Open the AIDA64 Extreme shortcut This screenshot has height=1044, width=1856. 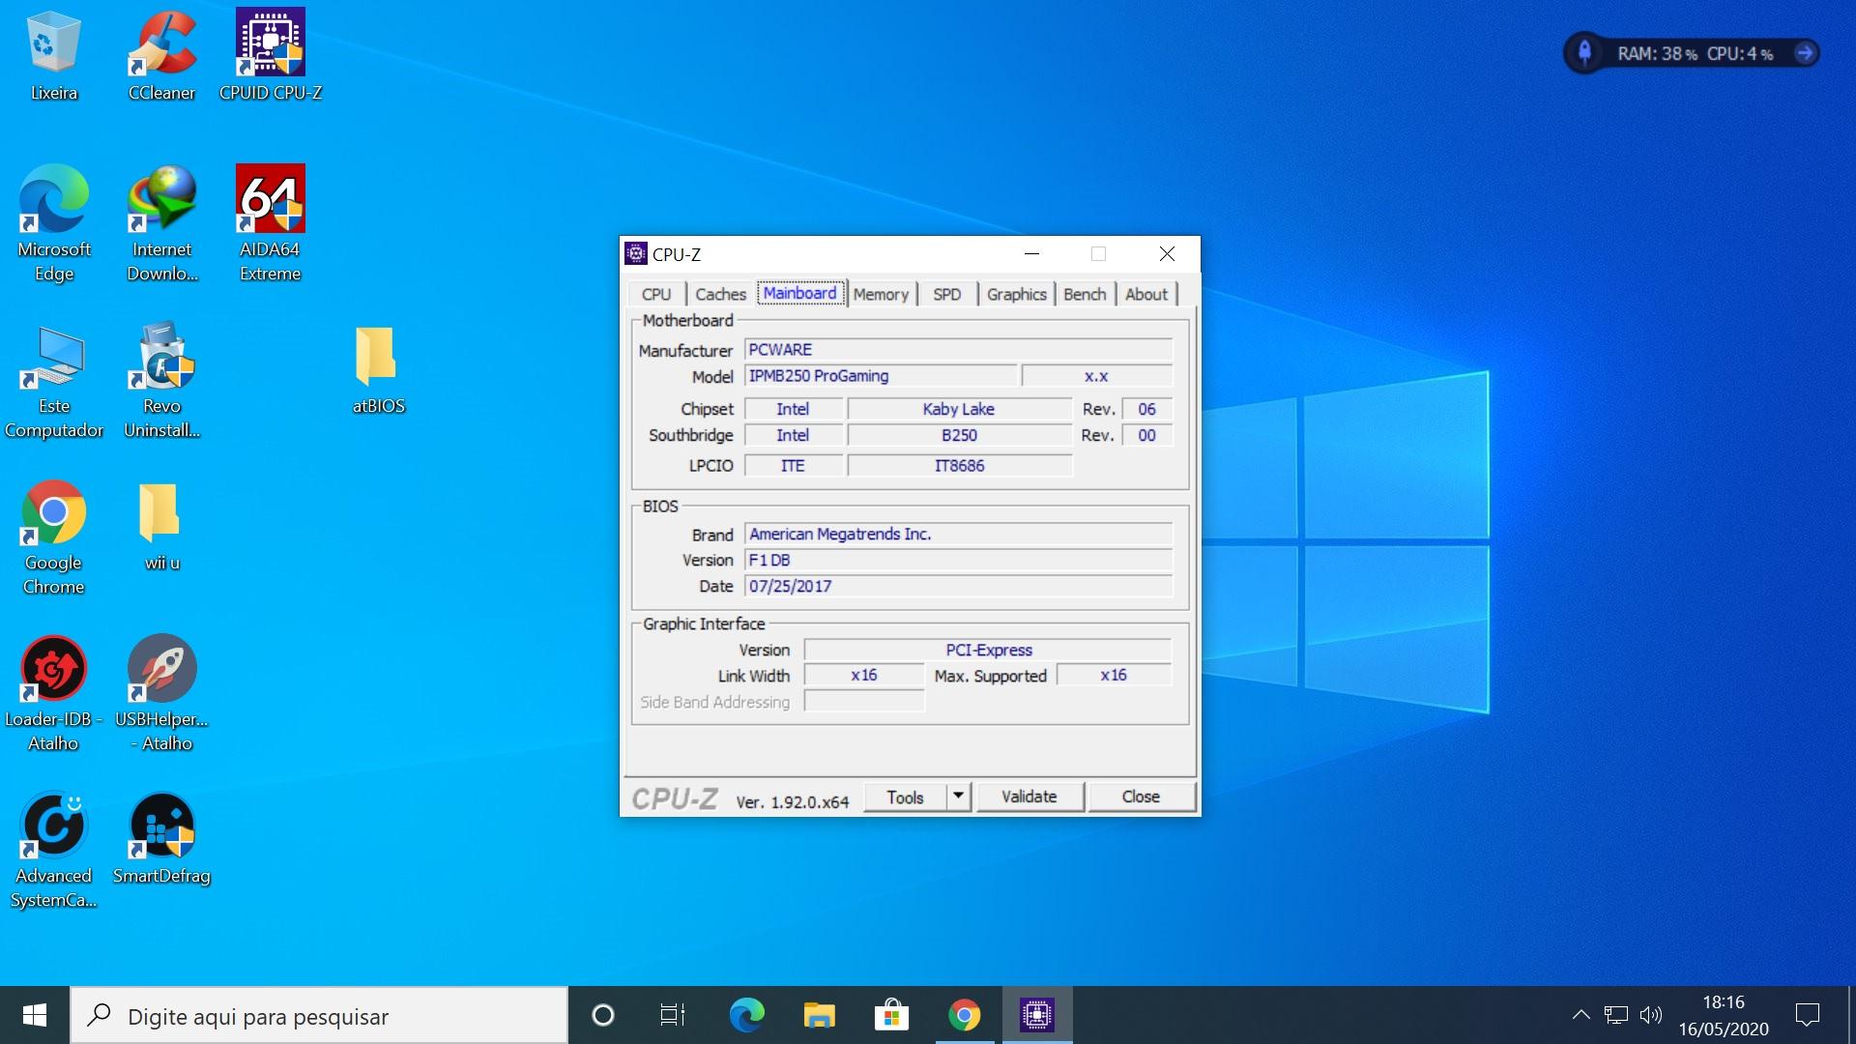[x=271, y=224]
